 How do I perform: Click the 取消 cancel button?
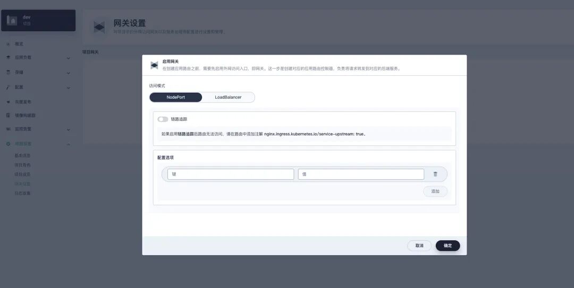point(419,246)
